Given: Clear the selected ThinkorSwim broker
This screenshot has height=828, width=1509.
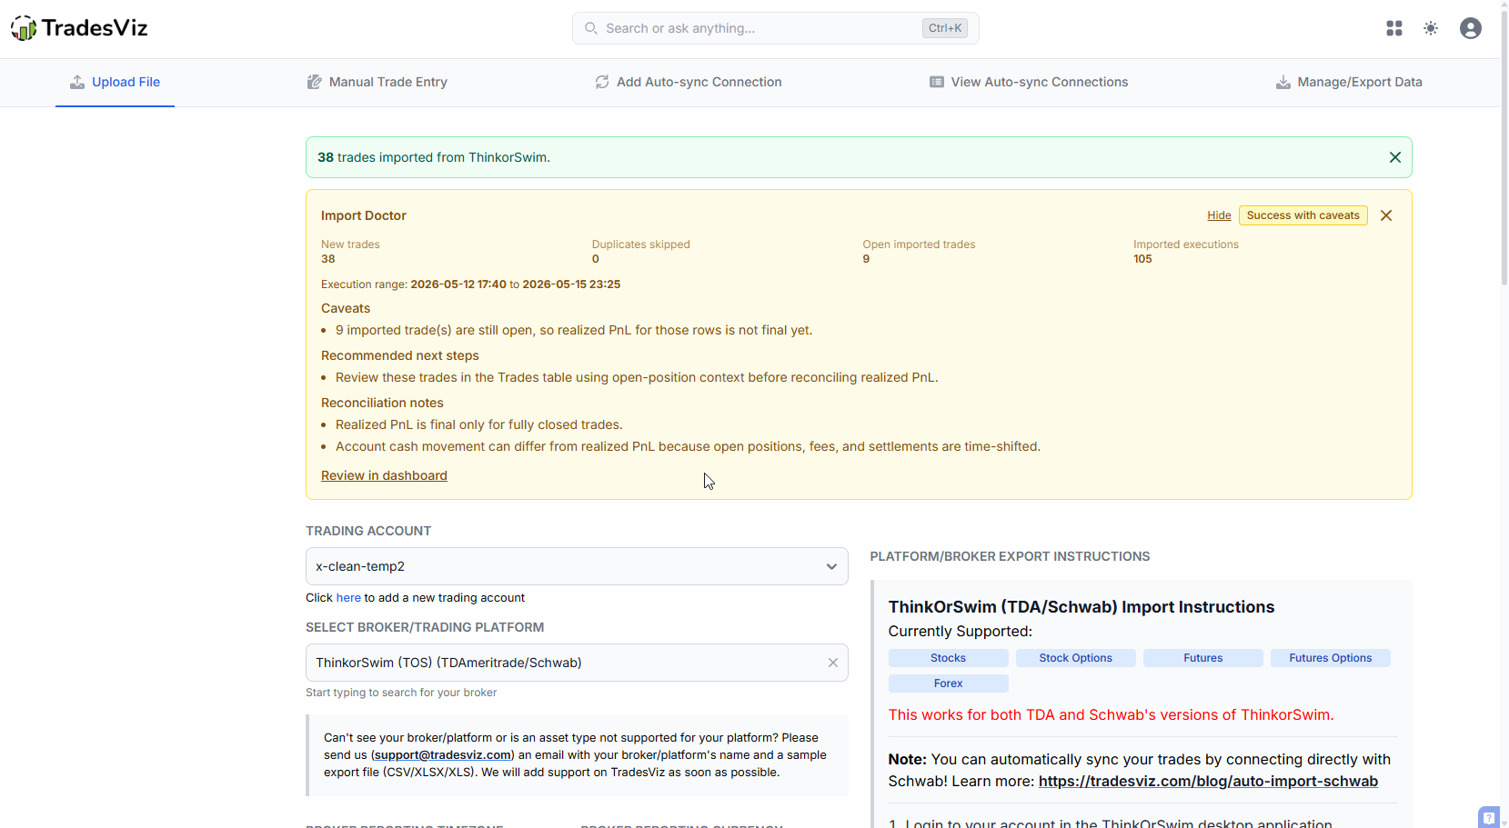Looking at the screenshot, I should click(x=832, y=663).
